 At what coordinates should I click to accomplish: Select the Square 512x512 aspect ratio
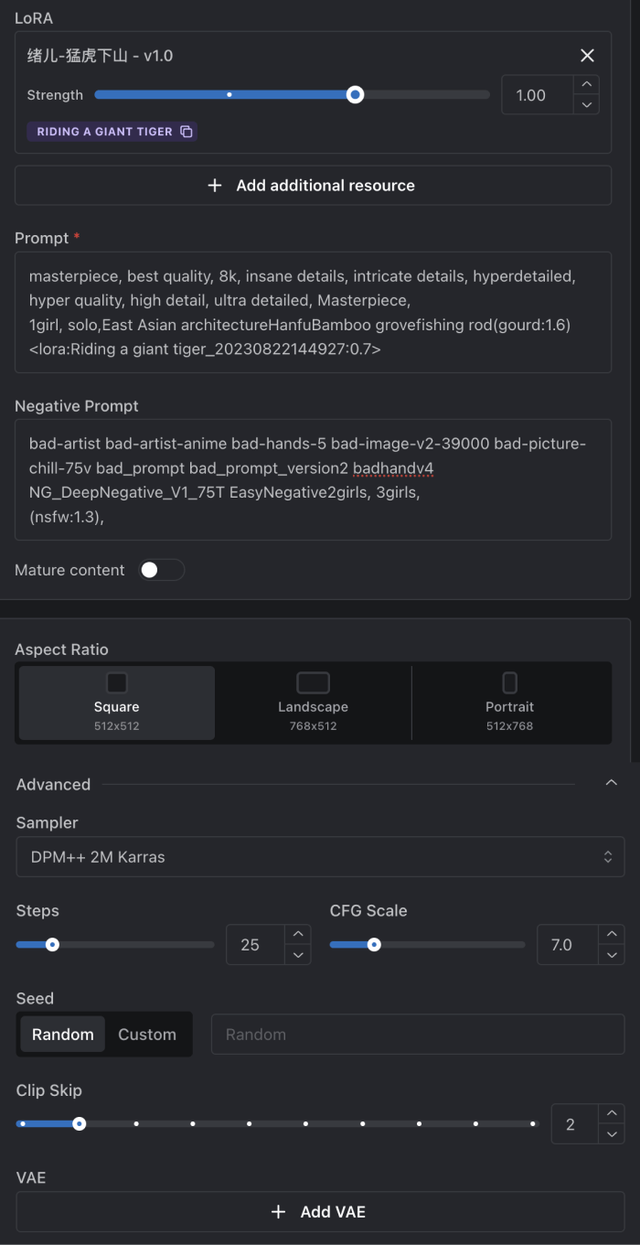tap(117, 703)
